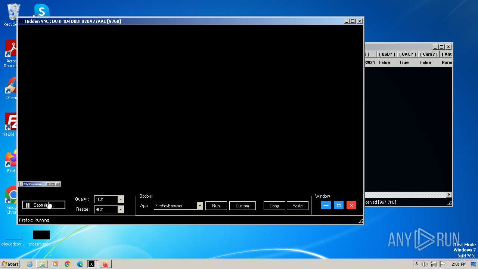This screenshot has width=478, height=269.
Task: Click Windows Media Player taskbar icon
Action: pos(55,264)
